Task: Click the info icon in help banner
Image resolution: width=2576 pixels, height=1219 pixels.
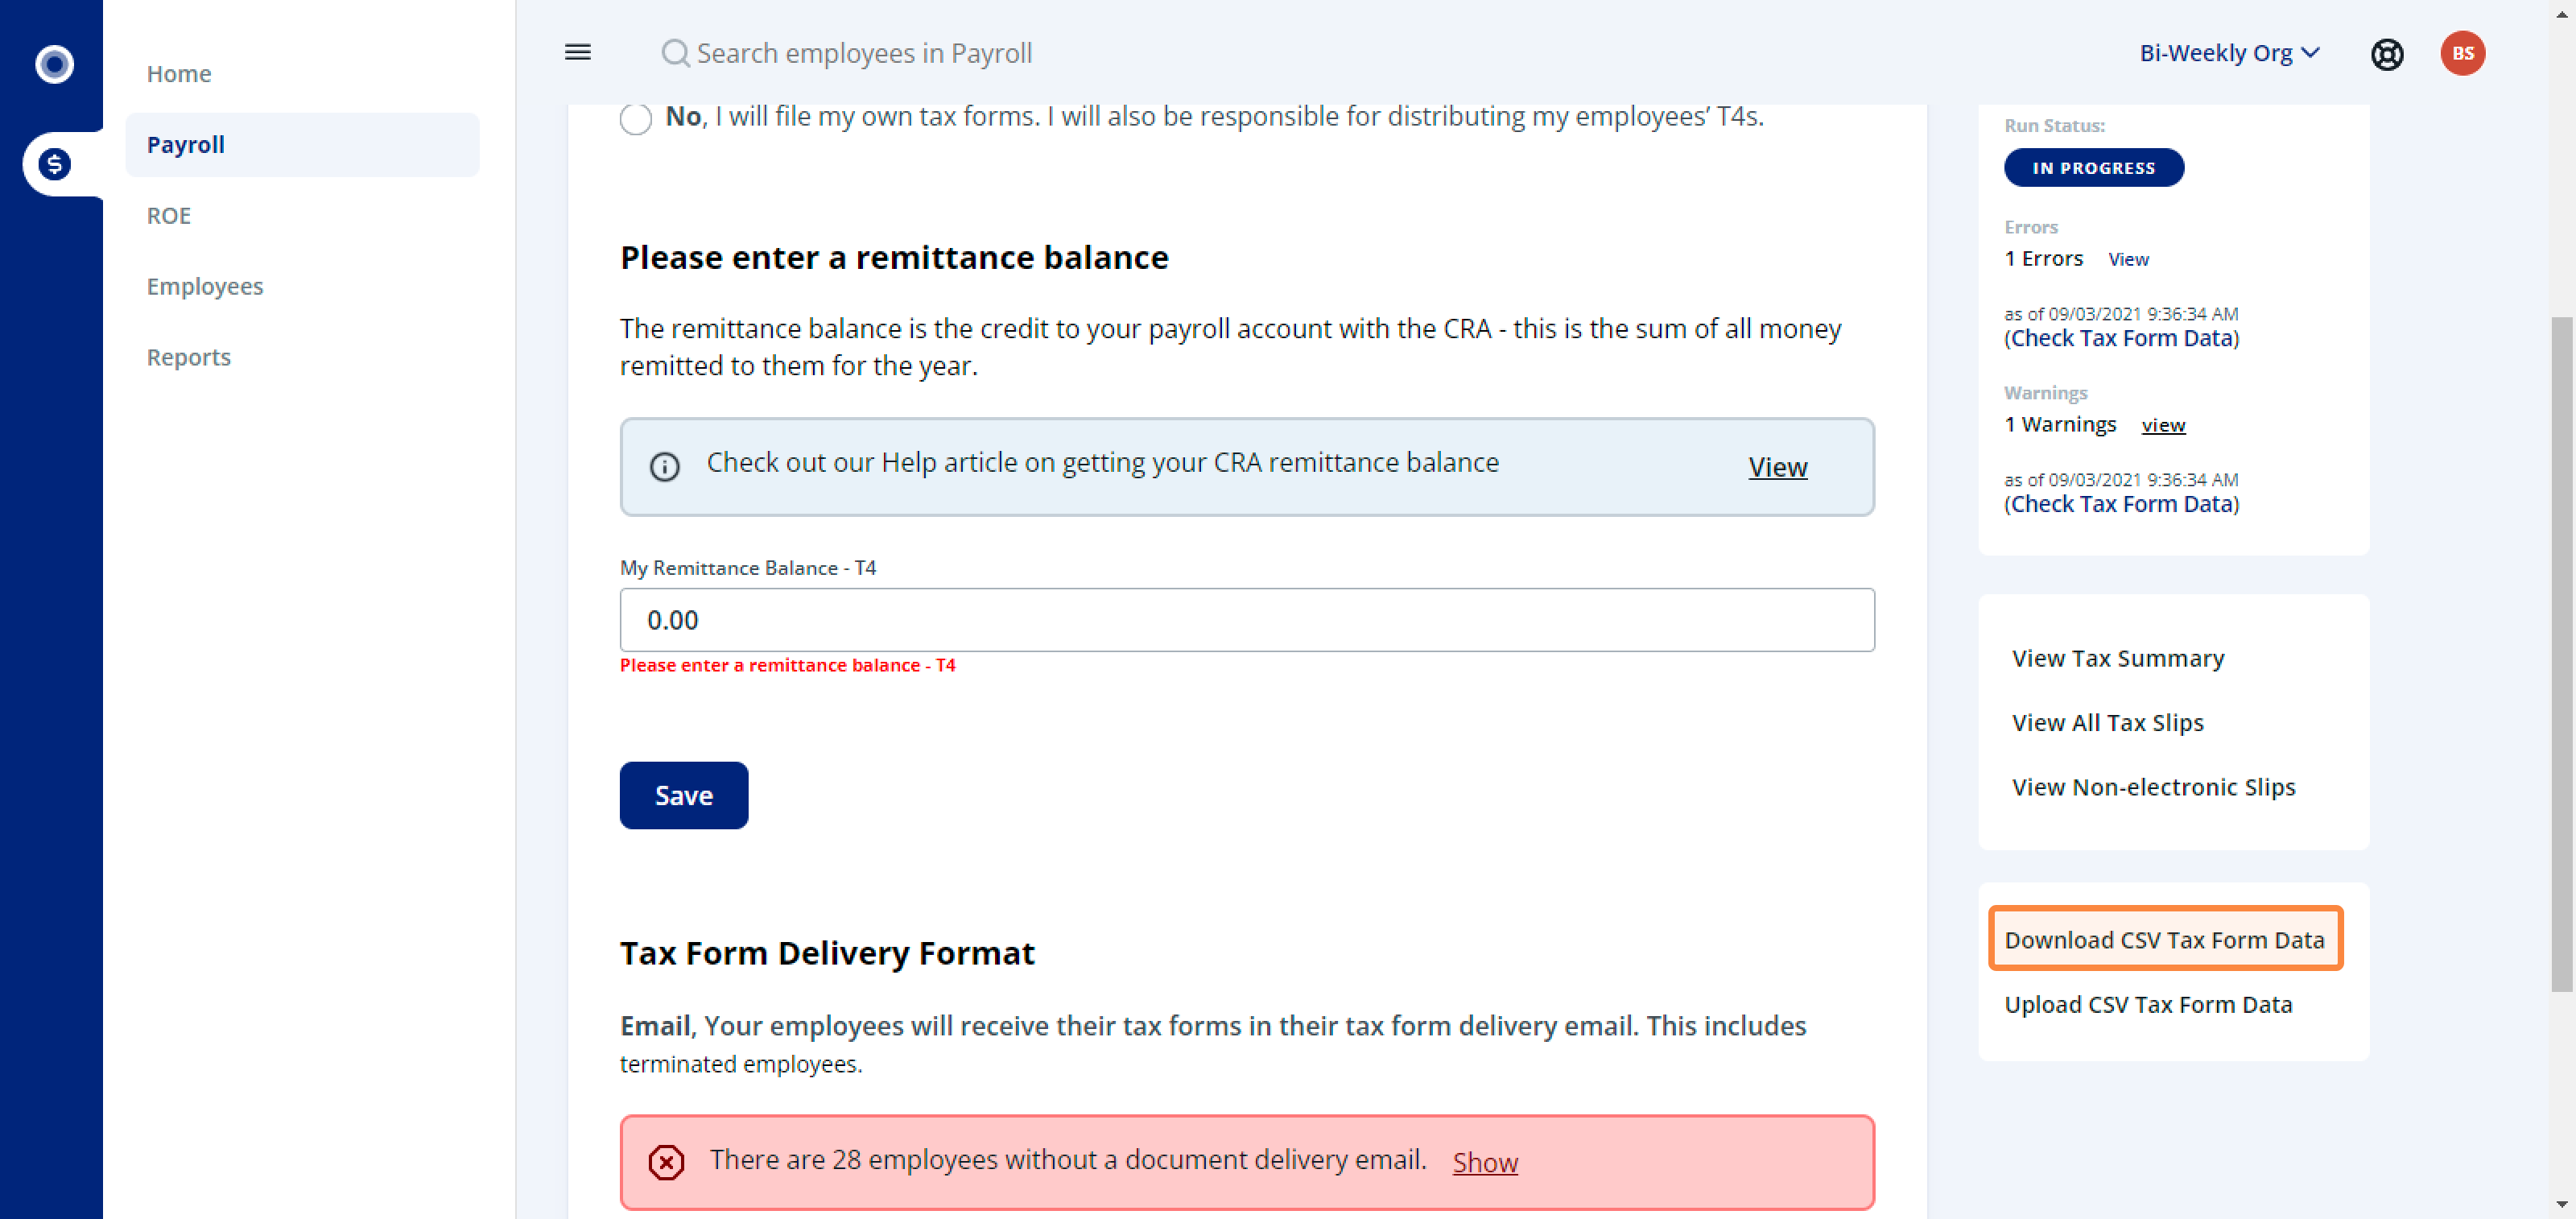Action: point(664,466)
